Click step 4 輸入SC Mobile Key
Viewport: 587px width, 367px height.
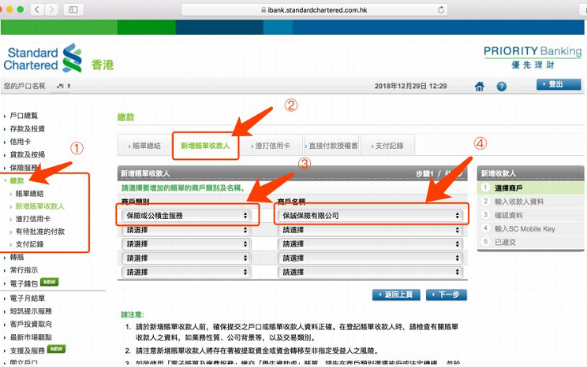[530, 228]
